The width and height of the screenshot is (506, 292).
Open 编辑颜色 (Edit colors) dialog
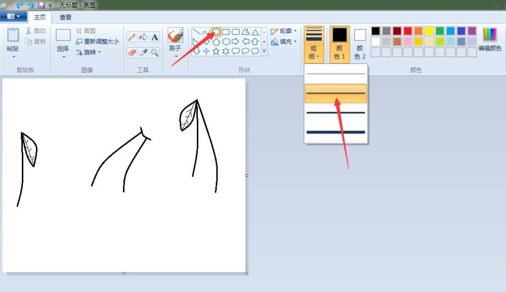pyautogui.click(x=489, y=40)
